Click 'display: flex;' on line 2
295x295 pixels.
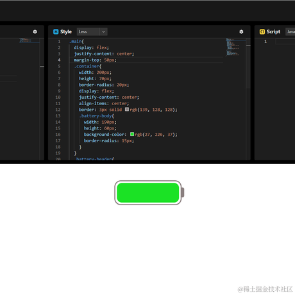coord(91,47)
